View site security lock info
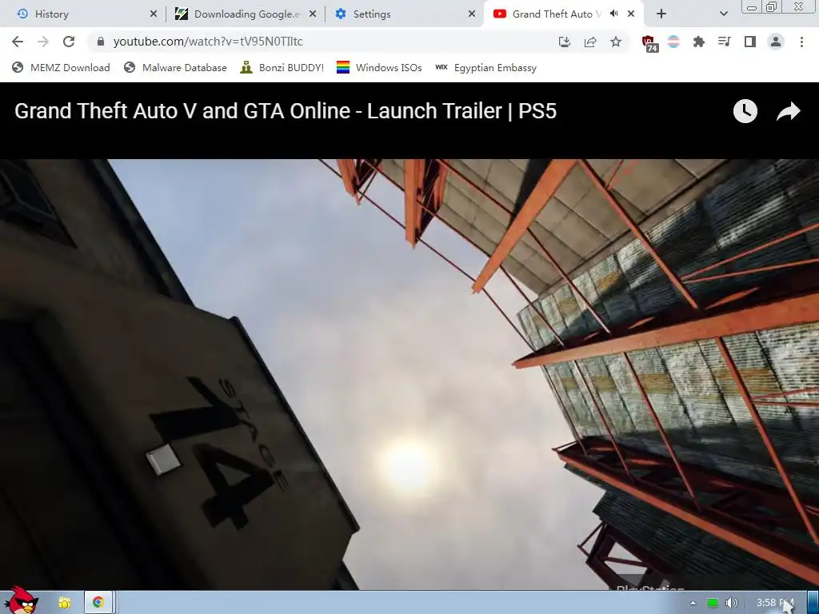Viewport: 819px width, 614px height. click(101, 42)
